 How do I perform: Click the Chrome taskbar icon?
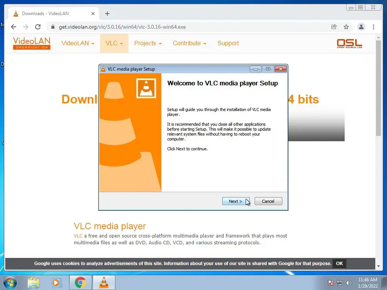[x=80, y=282]
